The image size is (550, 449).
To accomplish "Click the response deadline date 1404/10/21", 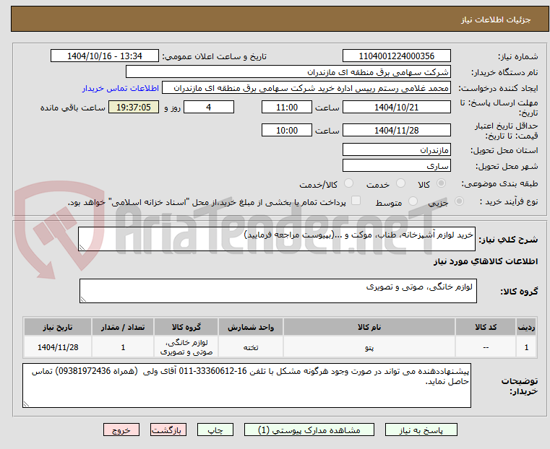I will click(396, 107).
